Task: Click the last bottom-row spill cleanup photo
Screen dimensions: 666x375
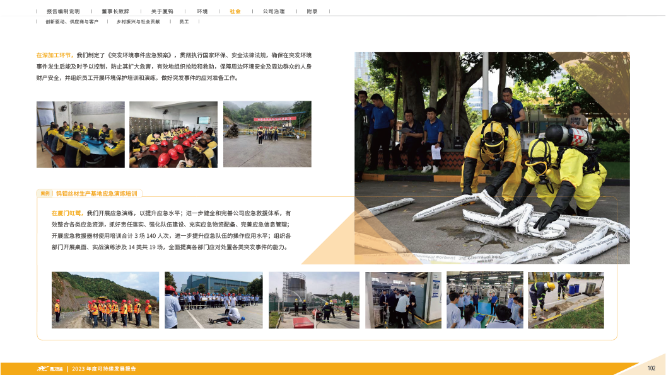Action: [x=565, y=300]
